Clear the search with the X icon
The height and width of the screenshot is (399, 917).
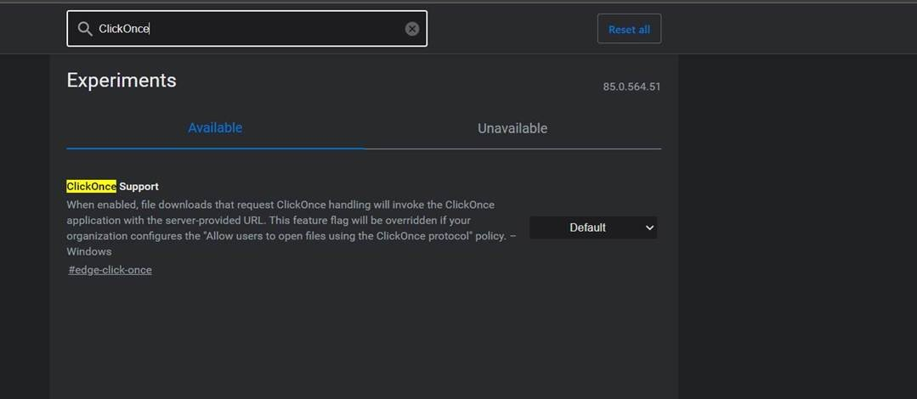[411, 29]
